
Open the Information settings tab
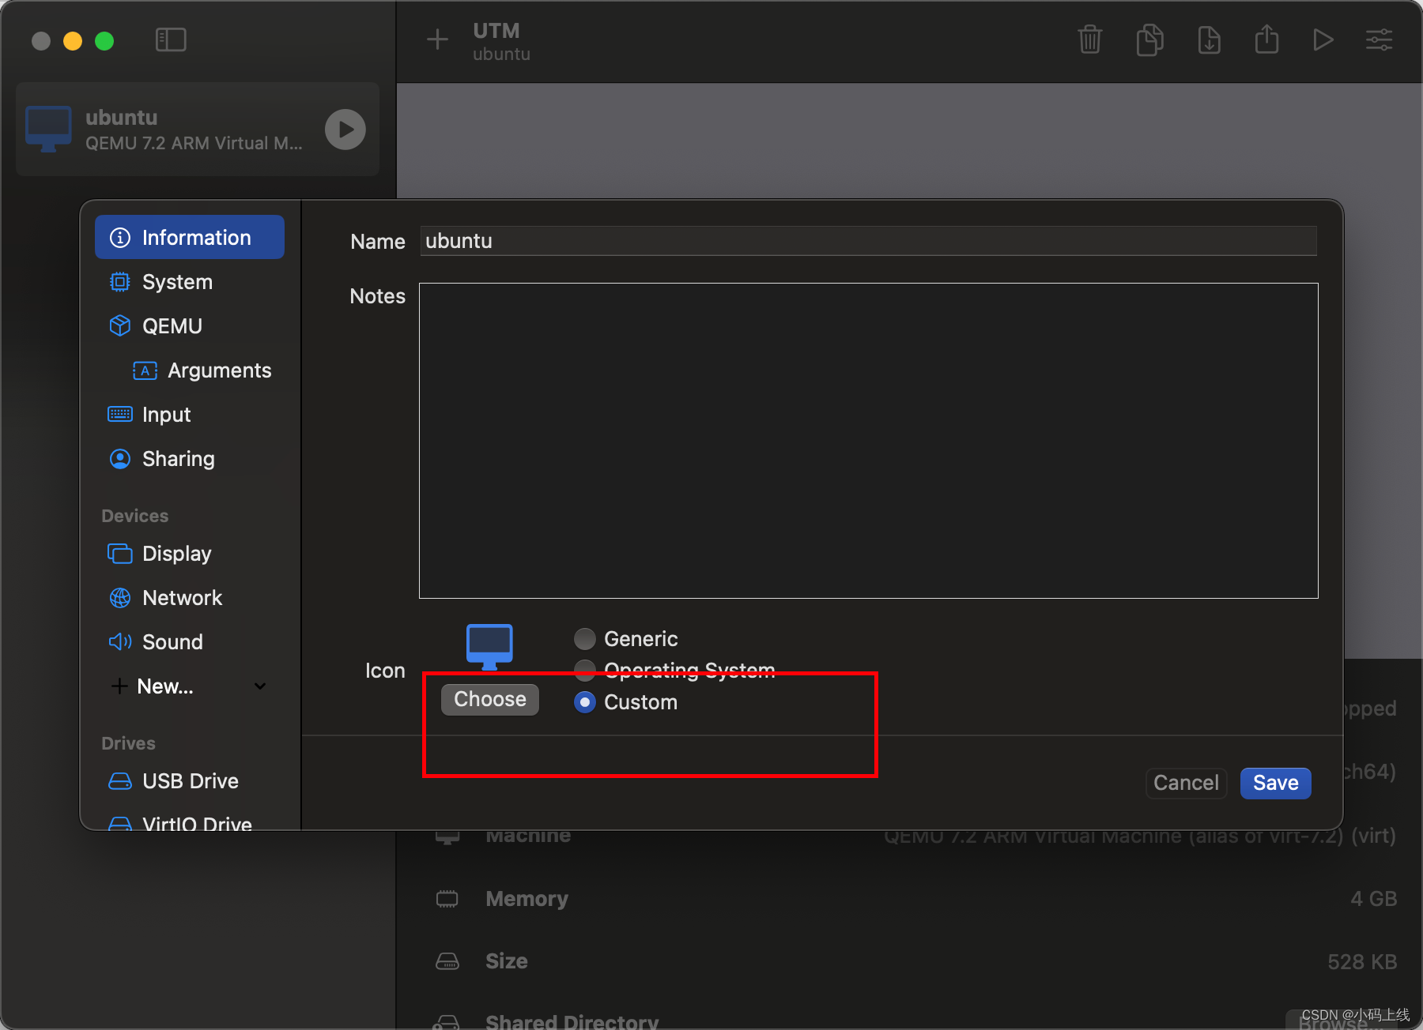tap(190, 237)
